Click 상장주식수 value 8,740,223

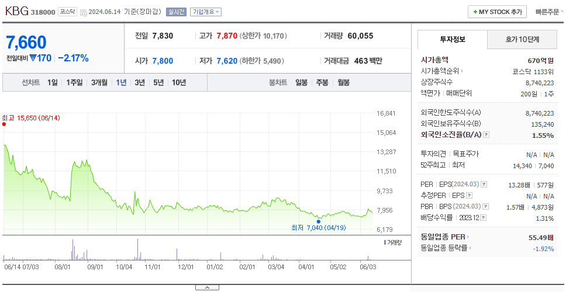tap(540, 83)
